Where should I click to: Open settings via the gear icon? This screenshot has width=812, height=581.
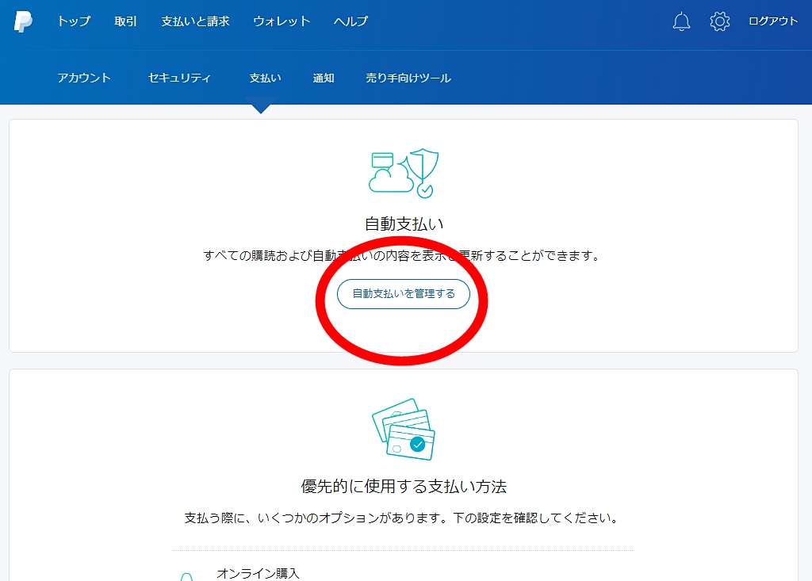coord(720,21)
